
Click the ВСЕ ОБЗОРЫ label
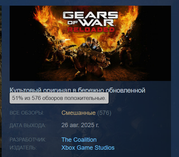tap(27, 113)
